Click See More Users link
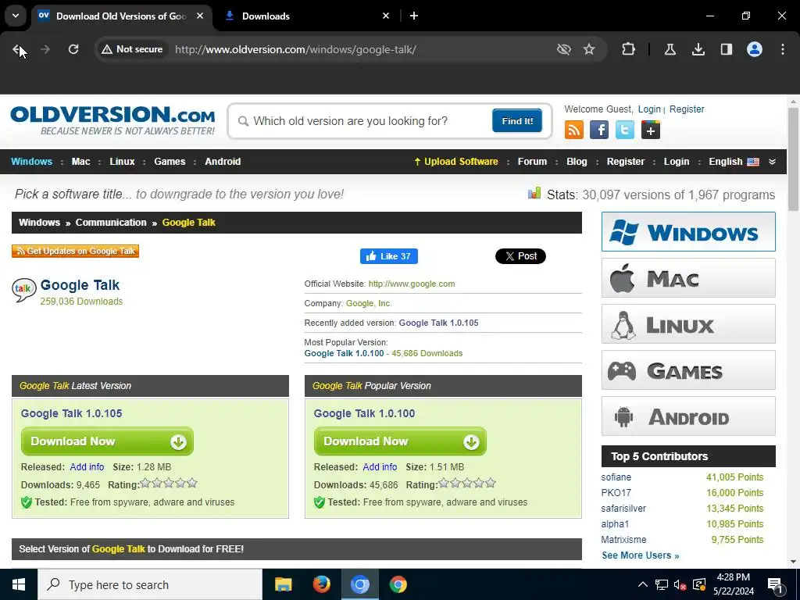Viewport: 800px width, 600px height. pyautogui.click(x=641, y=555)
